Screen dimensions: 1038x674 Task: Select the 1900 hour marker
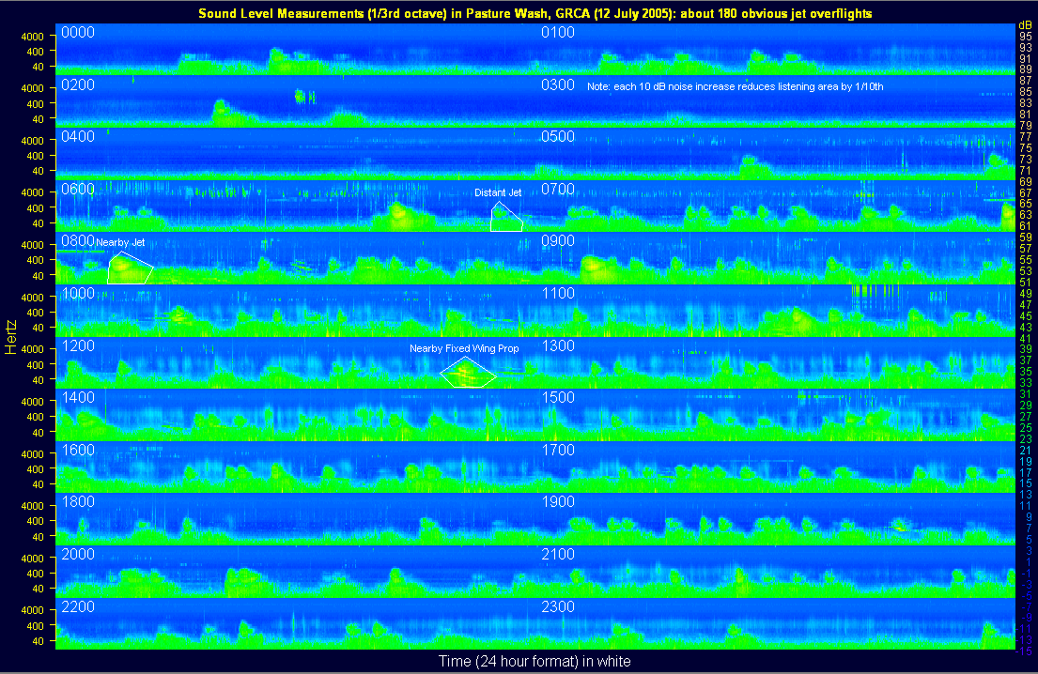[558, 502]
